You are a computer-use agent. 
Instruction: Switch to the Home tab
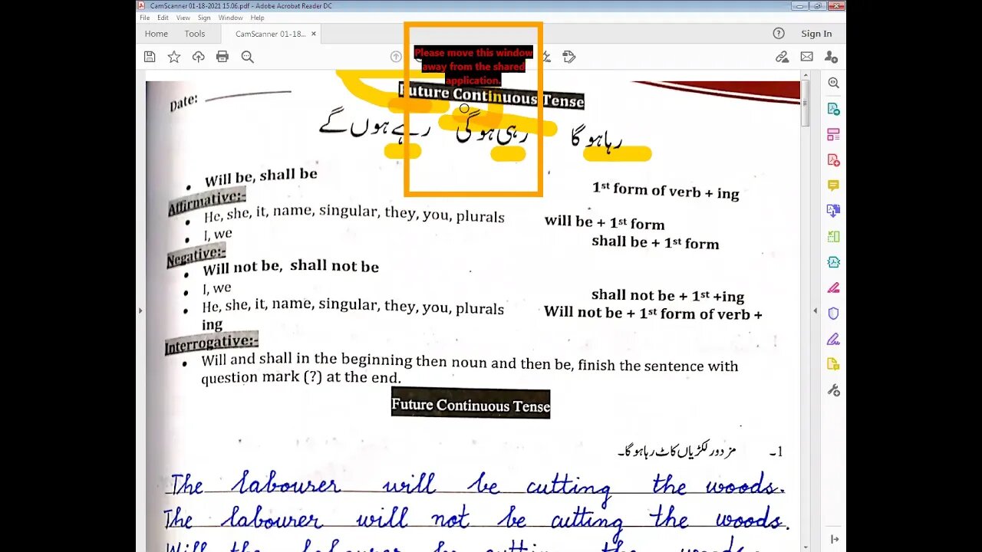156,34
